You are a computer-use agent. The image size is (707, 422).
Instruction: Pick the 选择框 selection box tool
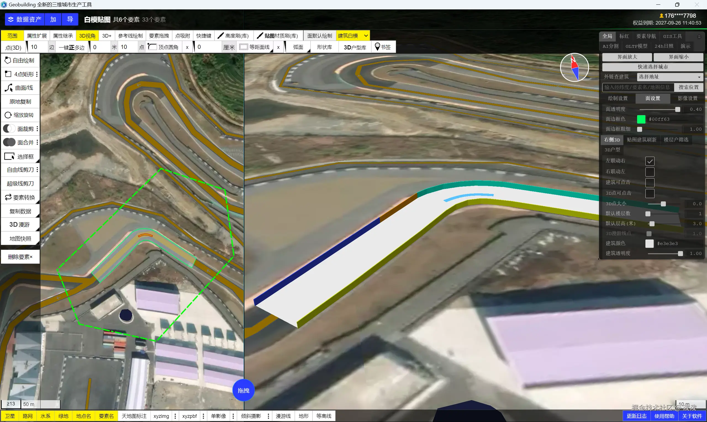(20, 157)
